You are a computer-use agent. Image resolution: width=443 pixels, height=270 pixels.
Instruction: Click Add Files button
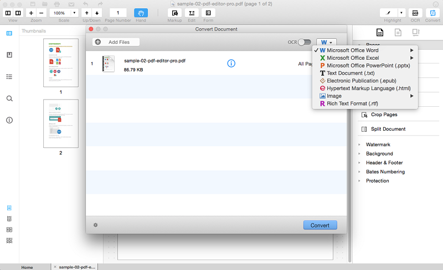point(116,42)
